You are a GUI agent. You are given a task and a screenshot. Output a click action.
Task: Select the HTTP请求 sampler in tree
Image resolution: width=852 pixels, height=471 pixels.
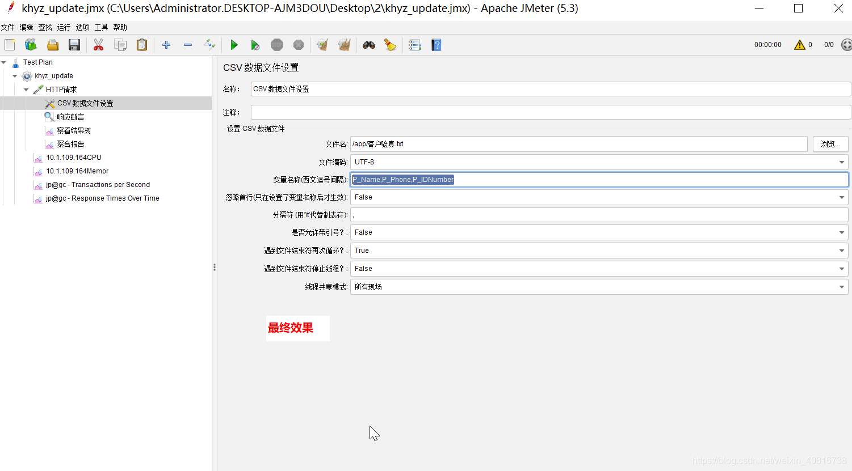pos(61,90)
